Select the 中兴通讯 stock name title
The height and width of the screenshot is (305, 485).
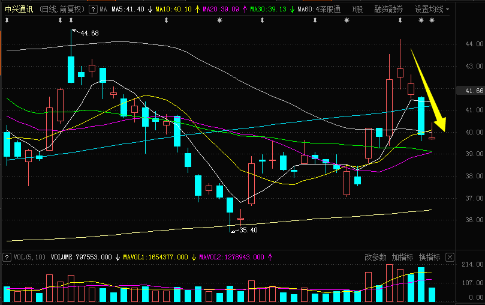19,9
